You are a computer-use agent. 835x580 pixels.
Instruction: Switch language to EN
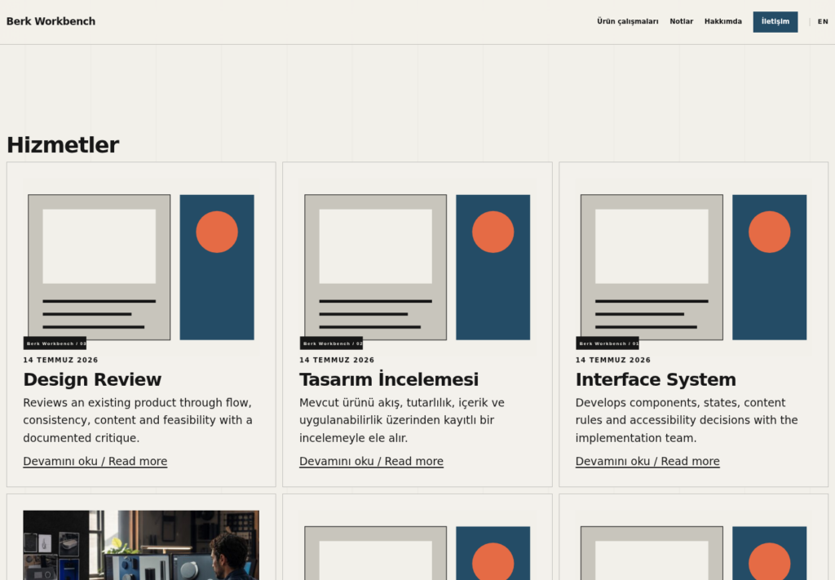click(x=823, y=22)
